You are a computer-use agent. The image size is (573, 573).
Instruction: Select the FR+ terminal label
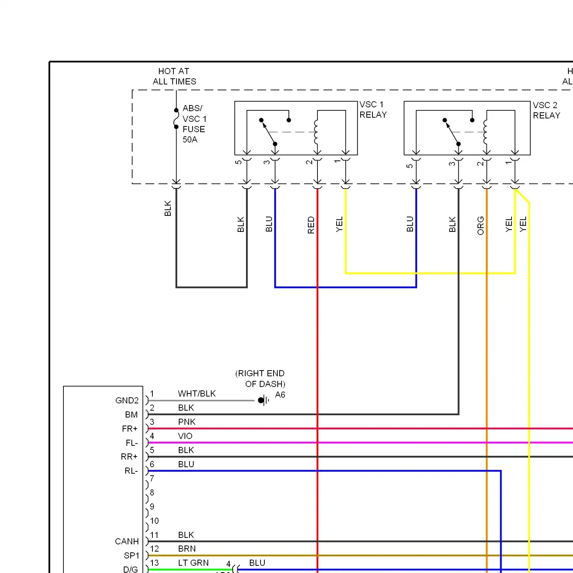pyautogui.click(x=129, y=429)
